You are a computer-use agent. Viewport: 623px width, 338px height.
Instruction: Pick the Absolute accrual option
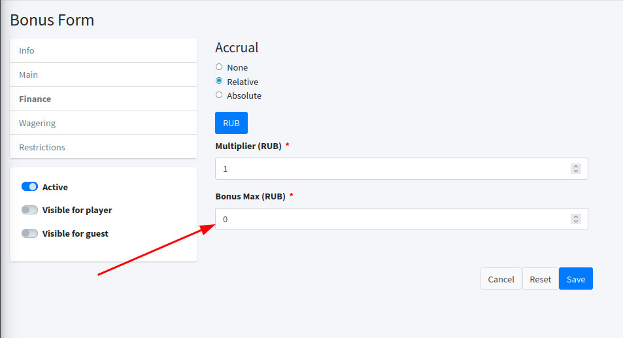click(219, 95)
